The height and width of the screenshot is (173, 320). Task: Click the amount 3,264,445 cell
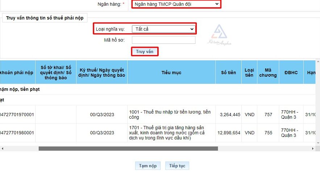[x=228, y=115]
